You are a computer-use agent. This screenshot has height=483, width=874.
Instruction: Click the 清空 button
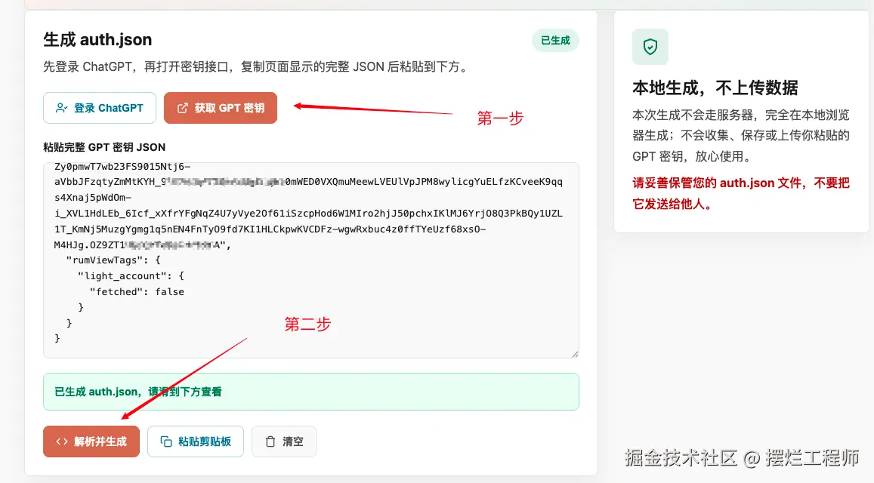tap(284, 441)
